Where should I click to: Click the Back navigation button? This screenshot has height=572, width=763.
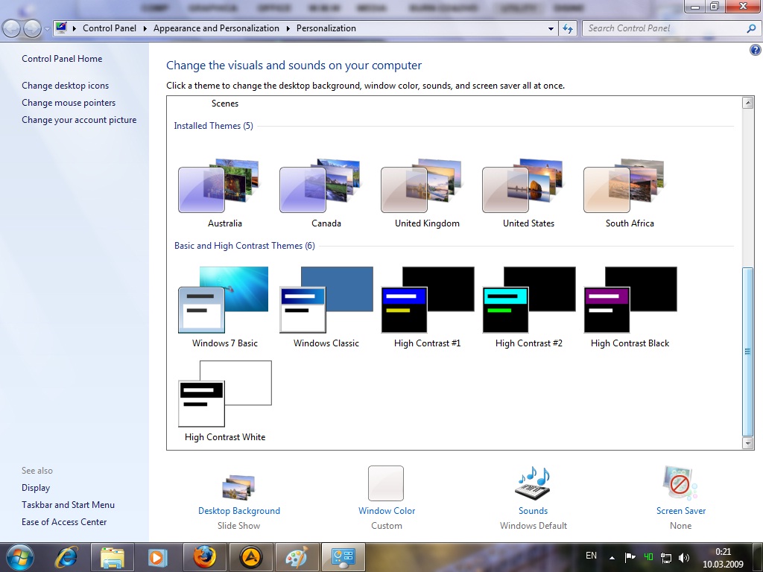click(x=12, y=29)
